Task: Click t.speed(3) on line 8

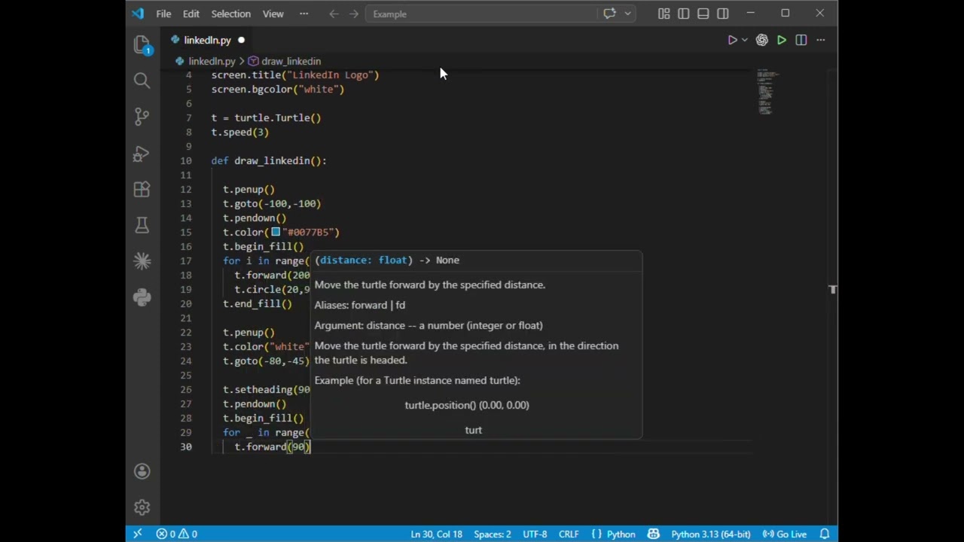Action: point(240,132)
